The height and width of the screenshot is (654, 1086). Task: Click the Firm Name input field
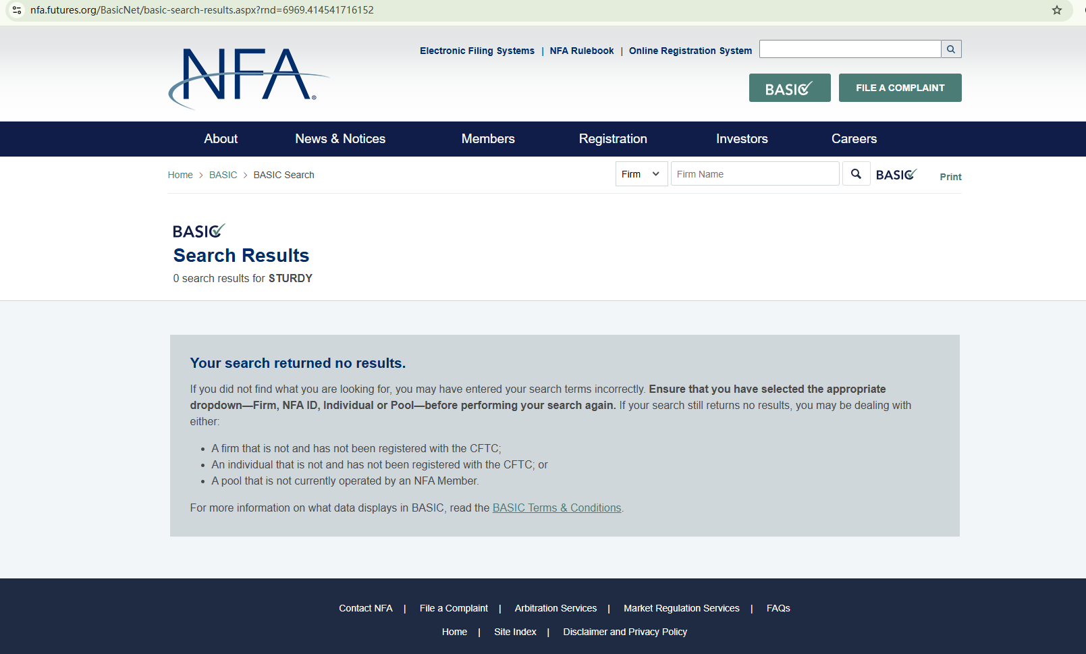pyautogui.click(x=755, y=174)
